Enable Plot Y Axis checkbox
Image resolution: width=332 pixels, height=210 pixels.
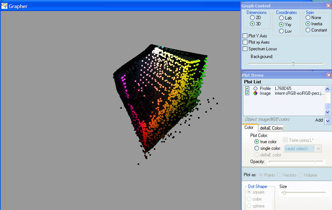(245, 36)
